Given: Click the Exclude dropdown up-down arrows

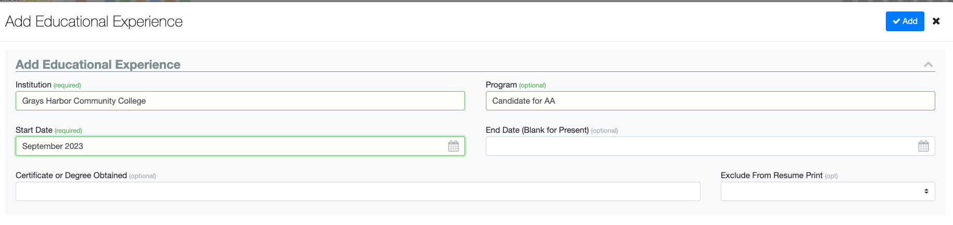Looking at the screenshot, I should point(926,191).
